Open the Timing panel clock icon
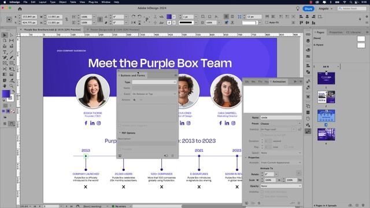Image resolution: width=370 pixels, height=208 pixels. 308,118
